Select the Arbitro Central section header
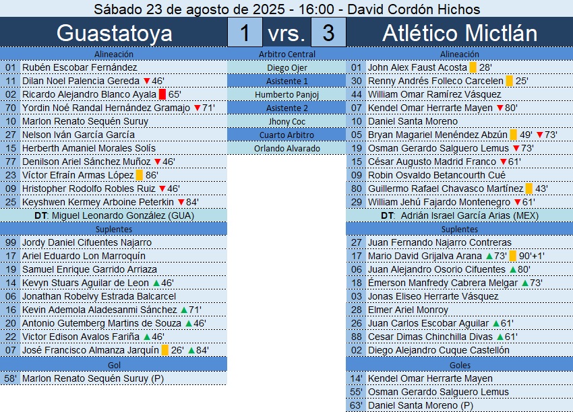 (287, 54)
